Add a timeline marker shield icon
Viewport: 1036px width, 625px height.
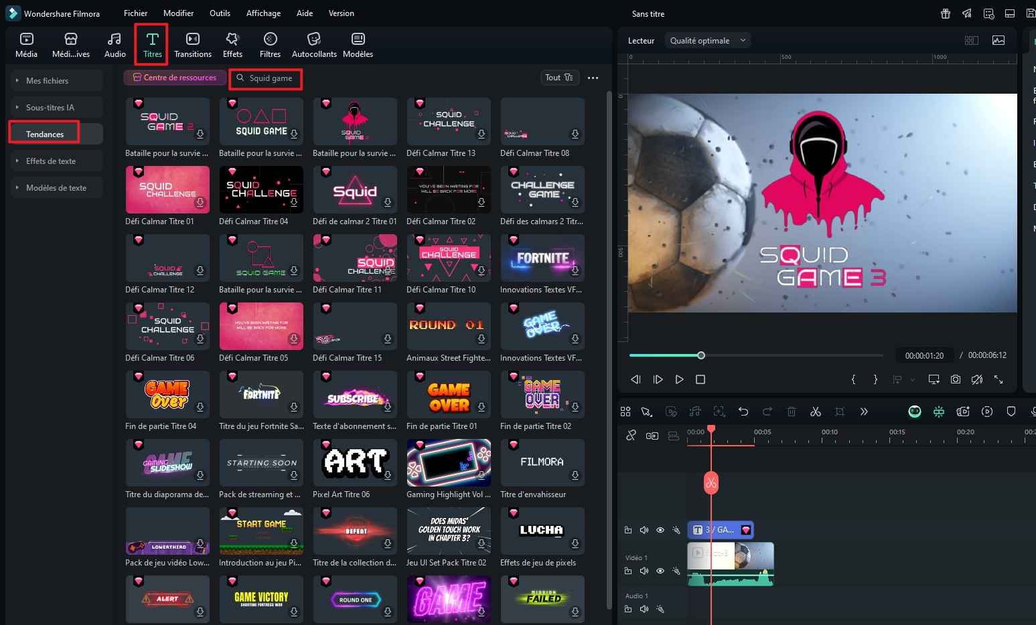[1011, 412]
